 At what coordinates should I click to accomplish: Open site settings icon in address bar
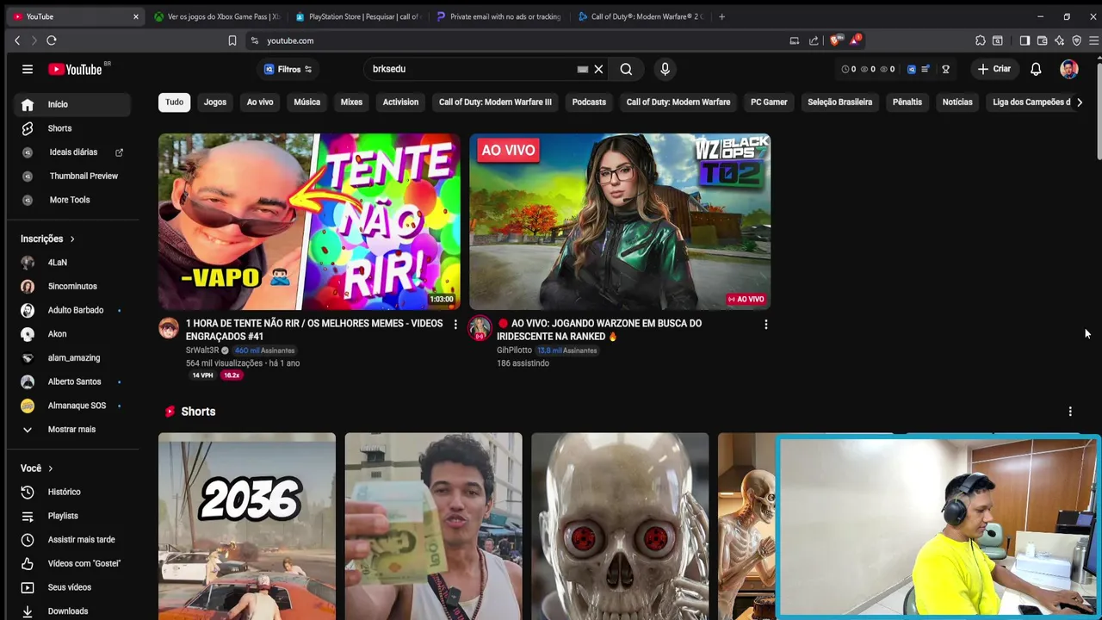pyautogui.click(x=255, y=40)
